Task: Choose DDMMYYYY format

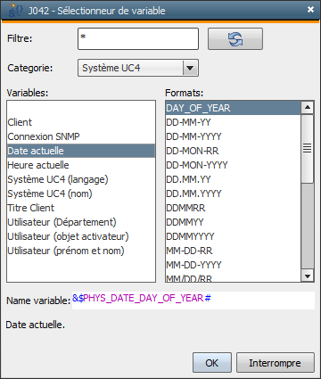Action: pyautogui.click(x=234, y=236)
